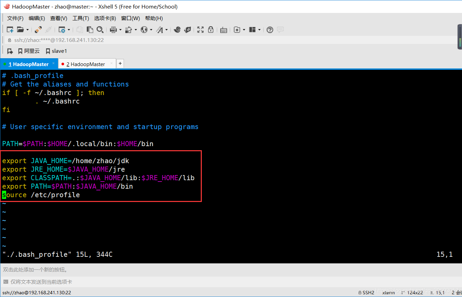The height and width of the screenshot is (297, 462).
Task: Click the address bar padlock icon
Action: point(10,40)
